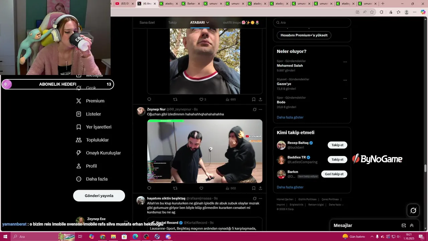Show more suggestions under Kimi takip etmeli
Image resolution: width=428 pixels, height=241 pixels.
[290, 187]
